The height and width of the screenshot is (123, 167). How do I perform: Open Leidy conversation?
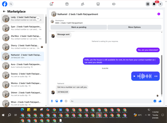(22, 19)
